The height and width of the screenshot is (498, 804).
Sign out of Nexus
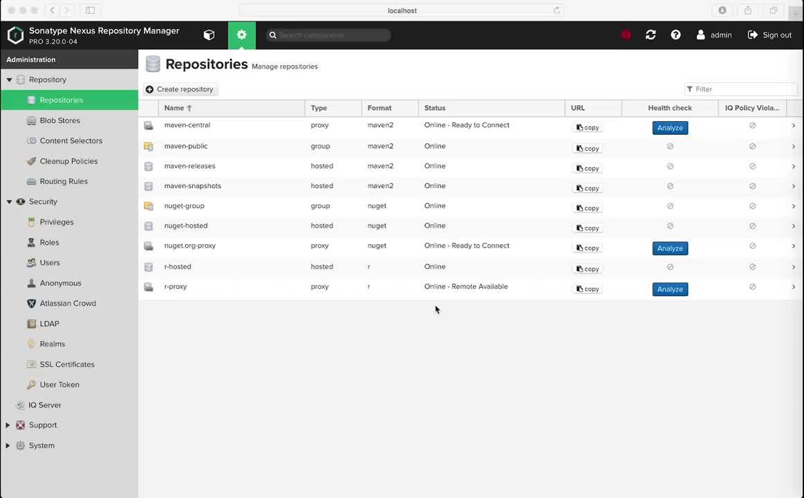pyautogui.click(x=769, y=35)
